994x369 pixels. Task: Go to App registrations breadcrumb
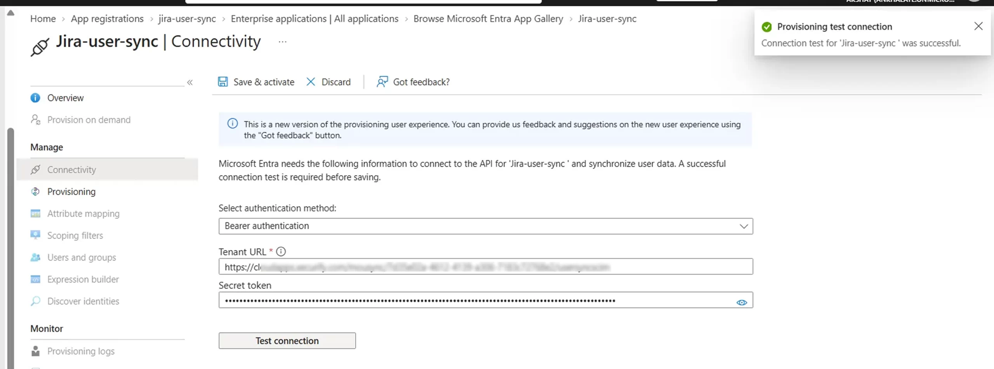[x=107, y=19]
